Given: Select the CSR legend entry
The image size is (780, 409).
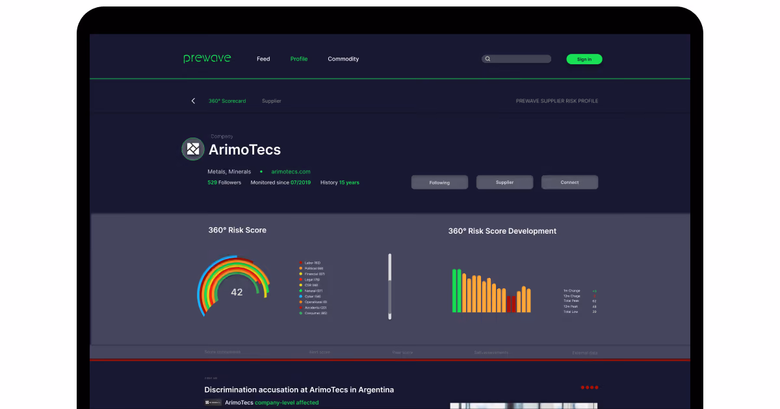Looking at the screenshot, I should click(309, 285).
